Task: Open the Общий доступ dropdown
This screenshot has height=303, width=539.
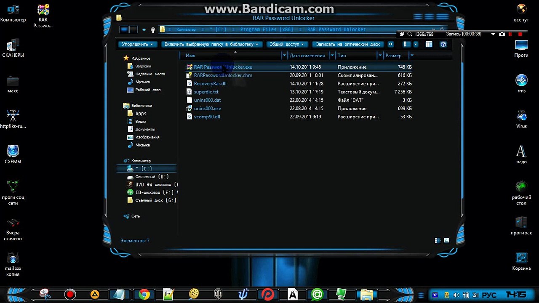Action: tap(287, 44)
